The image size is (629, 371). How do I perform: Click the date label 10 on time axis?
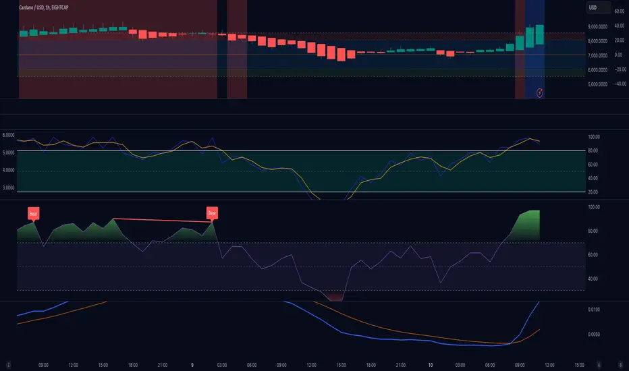tap(431, 365)
